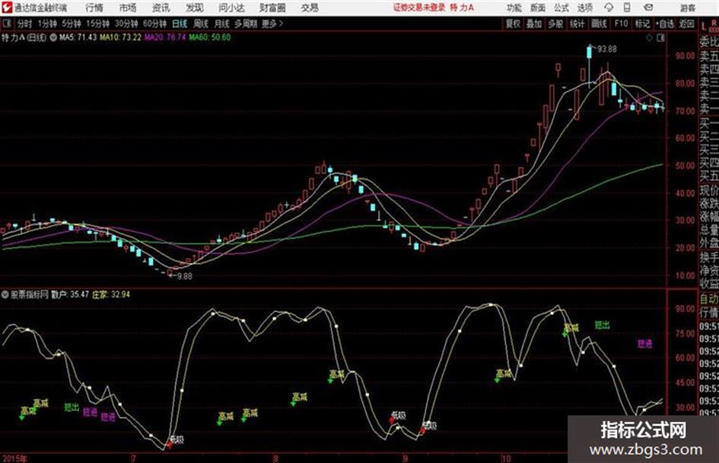
Task: Open the mail envelope icon
Action: coord(648,8)
